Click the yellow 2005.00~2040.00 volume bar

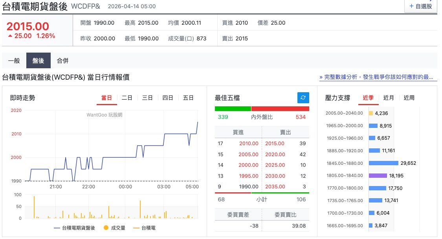pyautogui.click(x=370, y=113)
